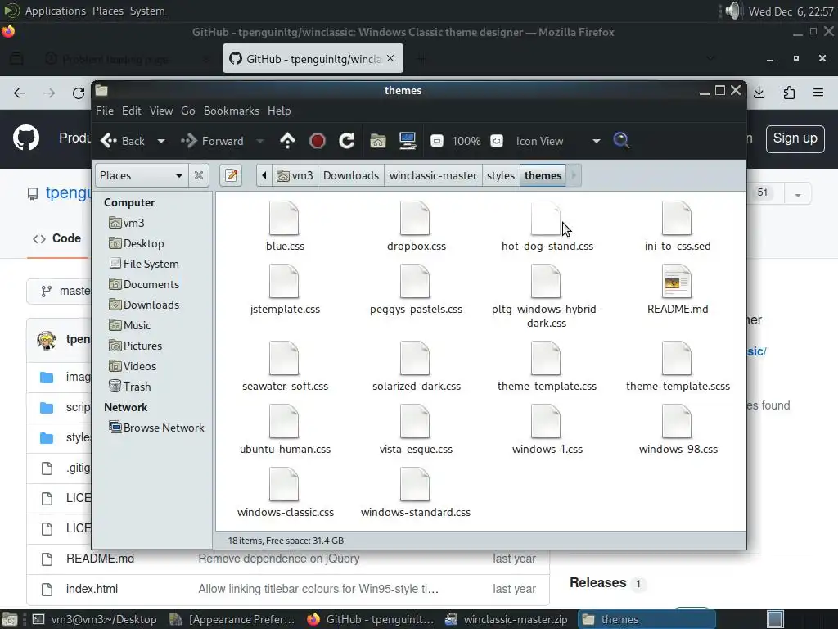The image size is (838, 629).
Task: Open the Back history dropdown arrow
Action: click(x=161, y=141)
